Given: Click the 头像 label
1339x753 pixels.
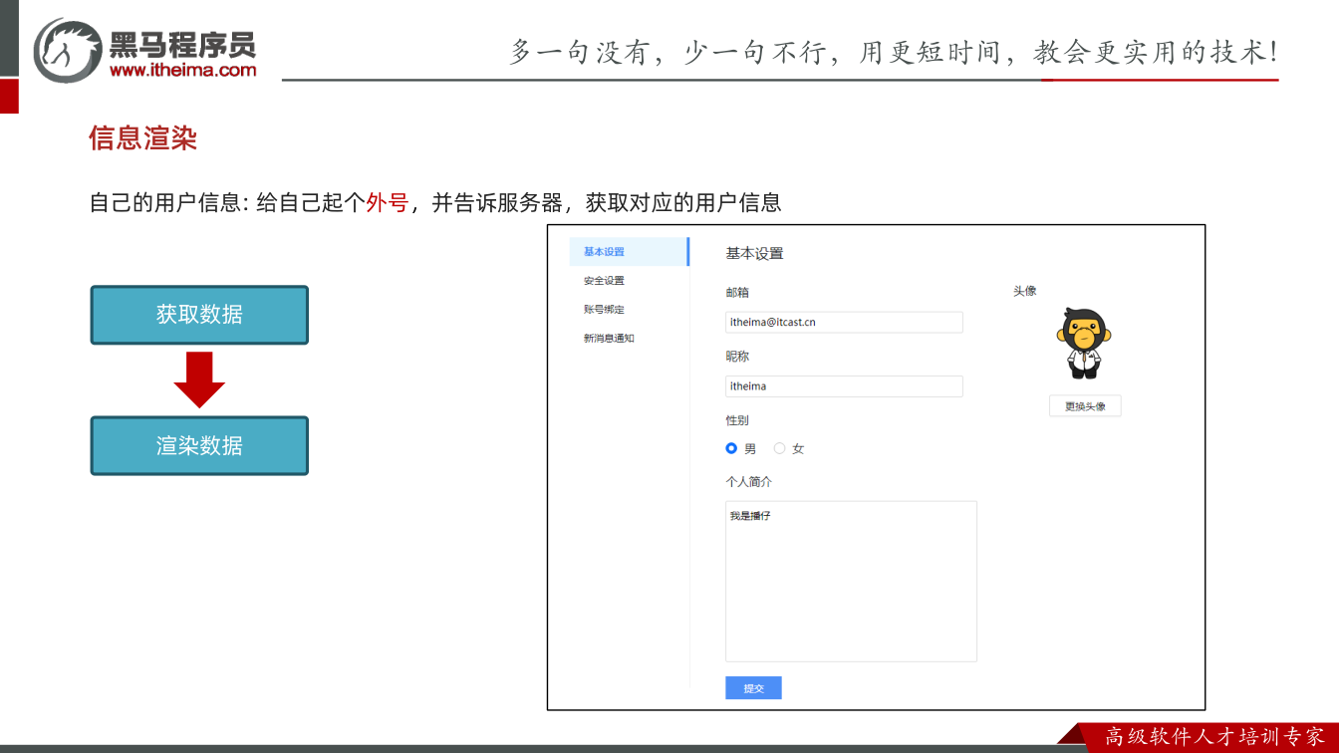Looking at the screenshot, I should (1025, 291).
